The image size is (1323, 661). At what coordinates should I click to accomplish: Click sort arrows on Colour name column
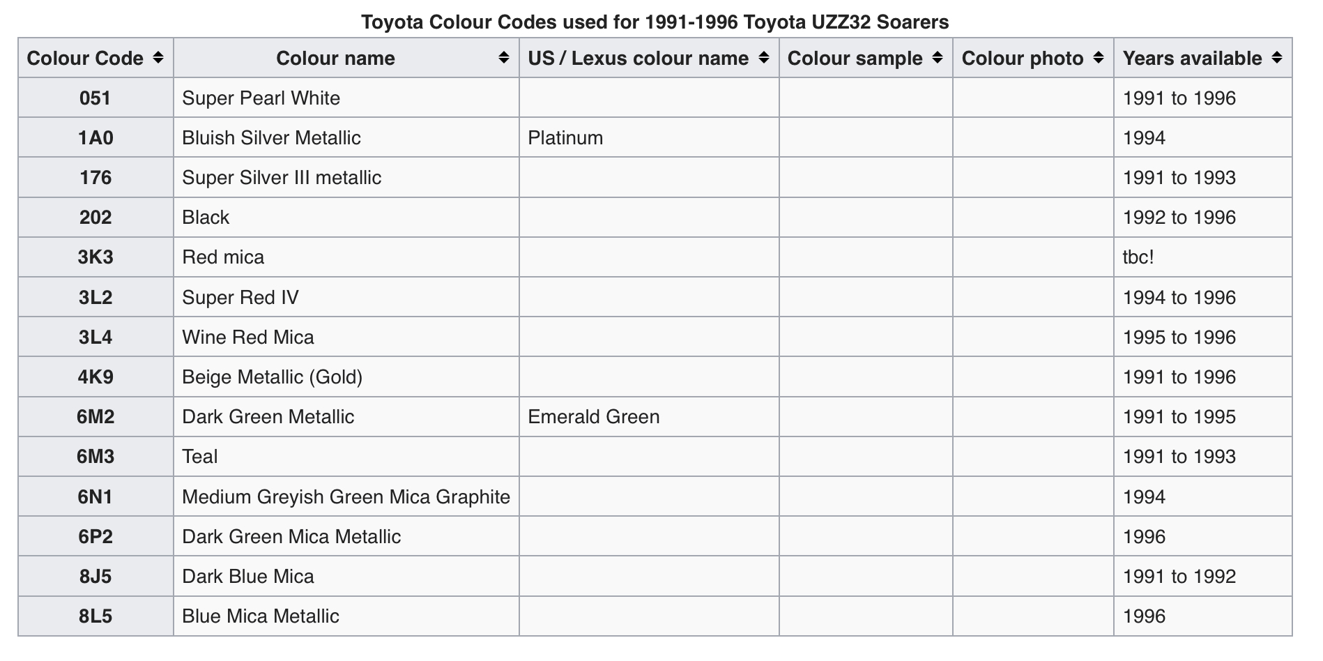[504, 58]
